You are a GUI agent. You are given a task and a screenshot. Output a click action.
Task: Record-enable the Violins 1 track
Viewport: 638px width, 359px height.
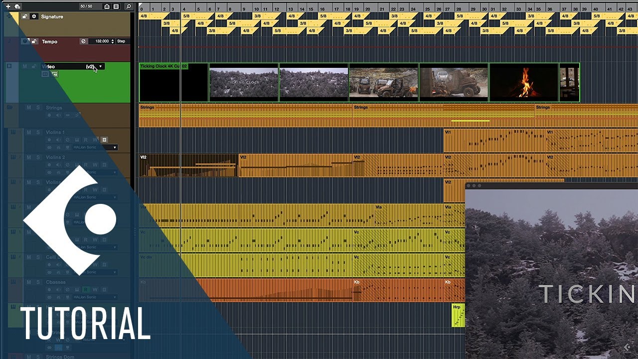tap(49, 140)
